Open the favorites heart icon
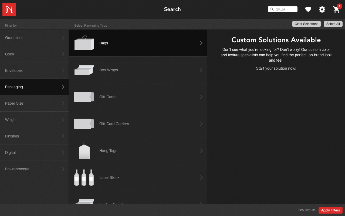 (x=308, y=9)
